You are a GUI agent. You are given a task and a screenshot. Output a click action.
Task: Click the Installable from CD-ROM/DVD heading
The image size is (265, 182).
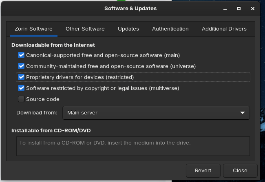51,131
